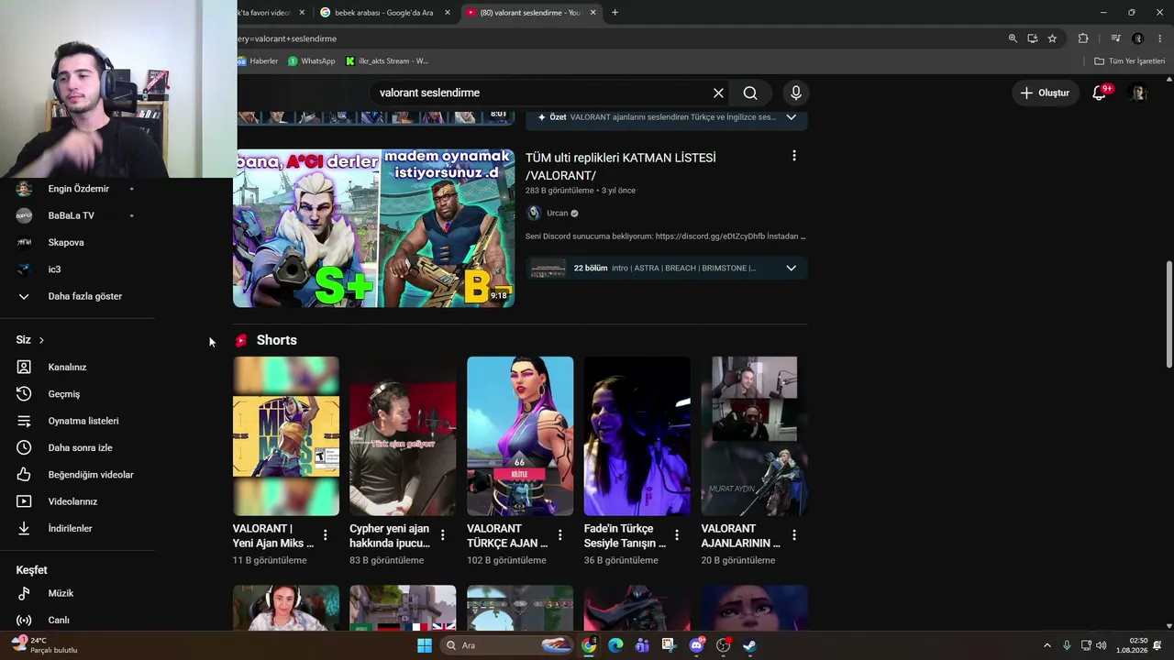Open the Tüm Yer İşaretleri bookmarks folder
The height and width of the screenshot is (660, 1174).
[x=1129, y=61]
